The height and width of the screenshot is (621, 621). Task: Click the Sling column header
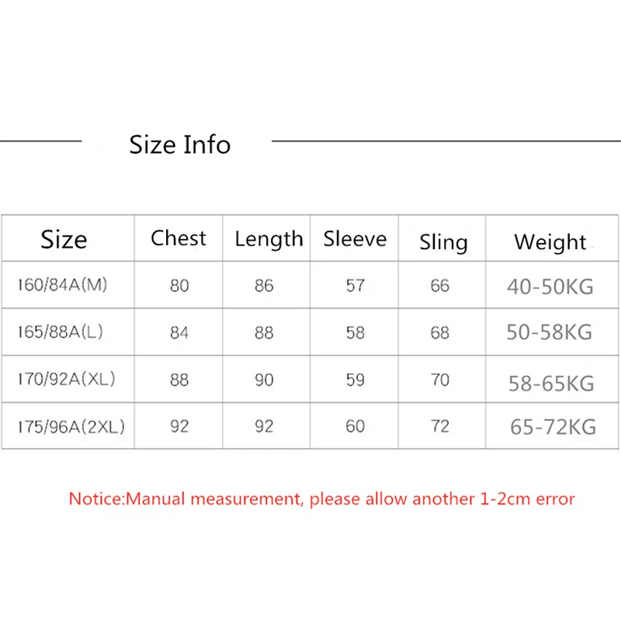click(443, 241)
